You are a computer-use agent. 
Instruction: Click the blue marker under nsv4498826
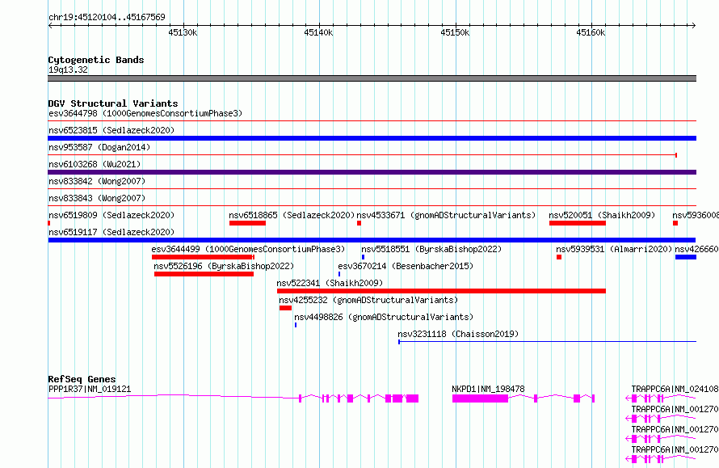point(296,325)
